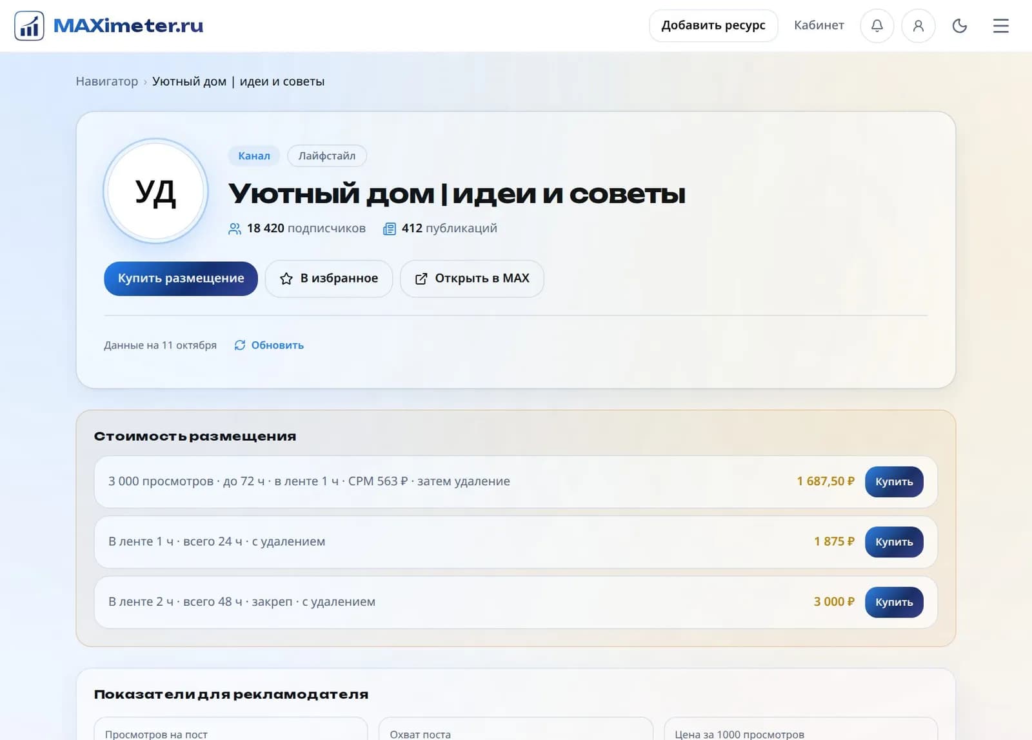Image resolution: width=1032 pixels, height=740 pixels.
Task: Click the refresh arrows icon
Action: click(240, 345)
